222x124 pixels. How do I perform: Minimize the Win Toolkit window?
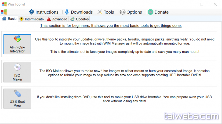click(189, 4)
